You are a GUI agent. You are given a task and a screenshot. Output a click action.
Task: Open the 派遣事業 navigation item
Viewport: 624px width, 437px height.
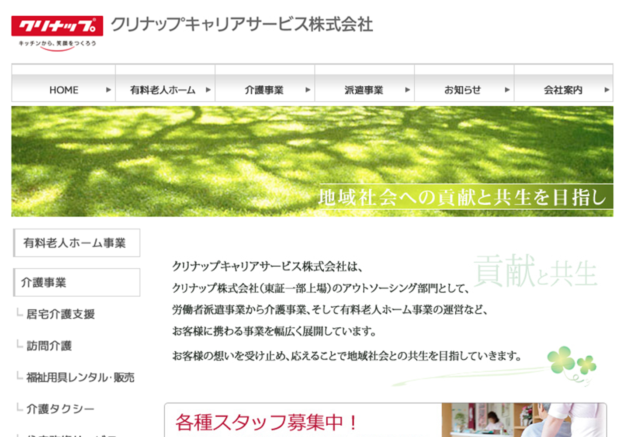tap(364, 90)
